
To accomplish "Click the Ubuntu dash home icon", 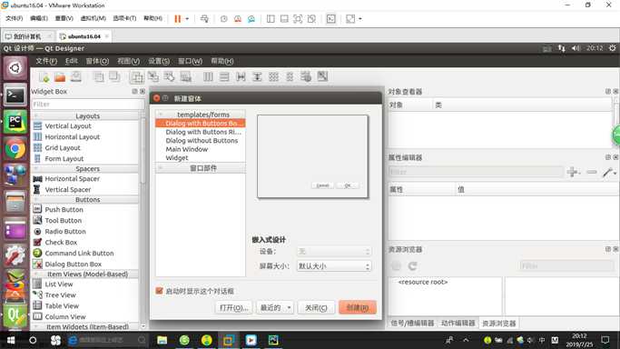I will click(x=15, y=68).
